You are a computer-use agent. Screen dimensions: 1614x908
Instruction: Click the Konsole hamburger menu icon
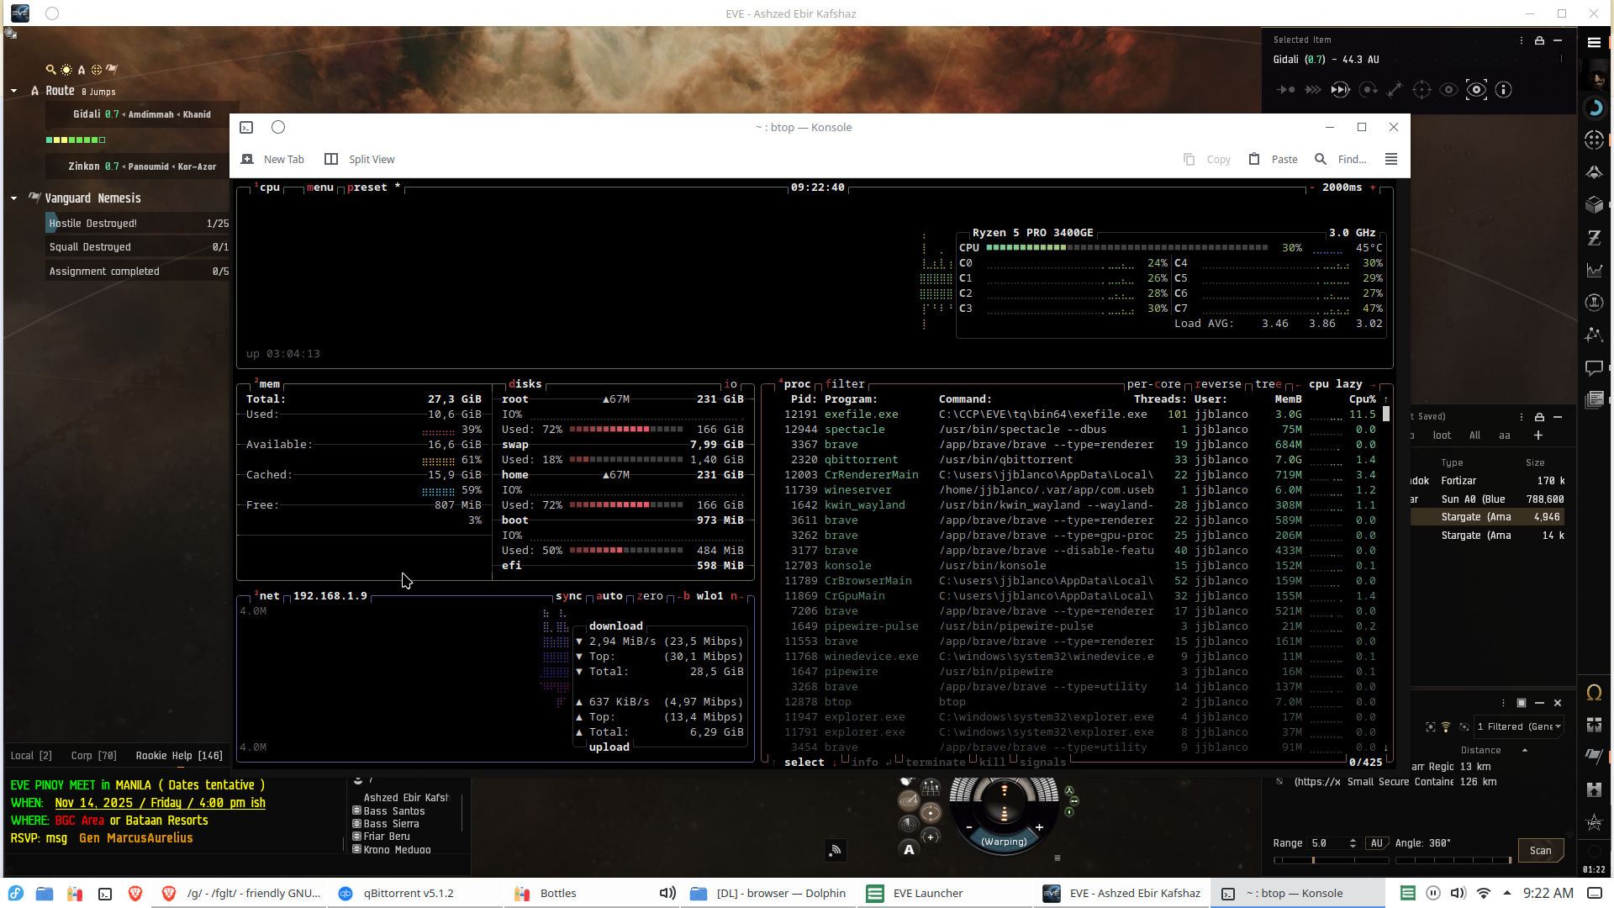[x=1391, y=159]
